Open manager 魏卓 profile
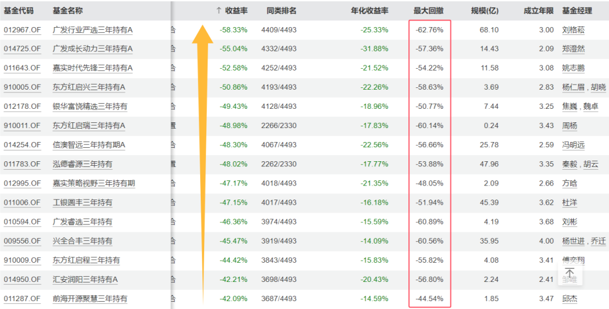Screen dimensions: 609x309 (x=591, y=107)
